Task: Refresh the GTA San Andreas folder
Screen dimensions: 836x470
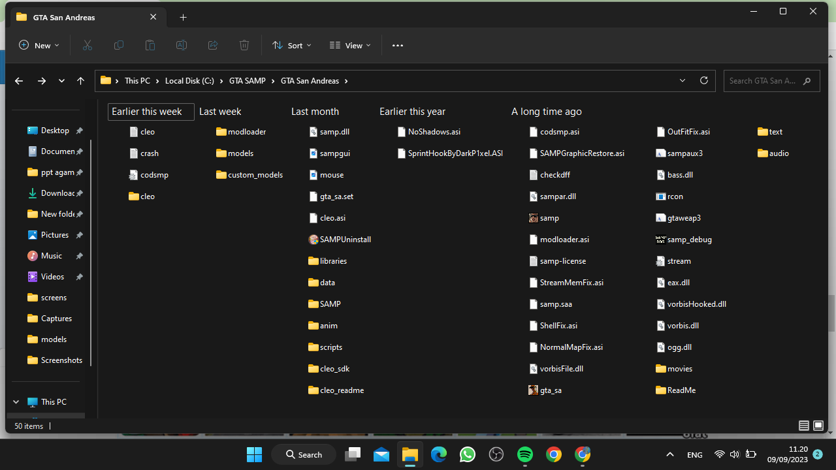Action: [x=703, y=80]
